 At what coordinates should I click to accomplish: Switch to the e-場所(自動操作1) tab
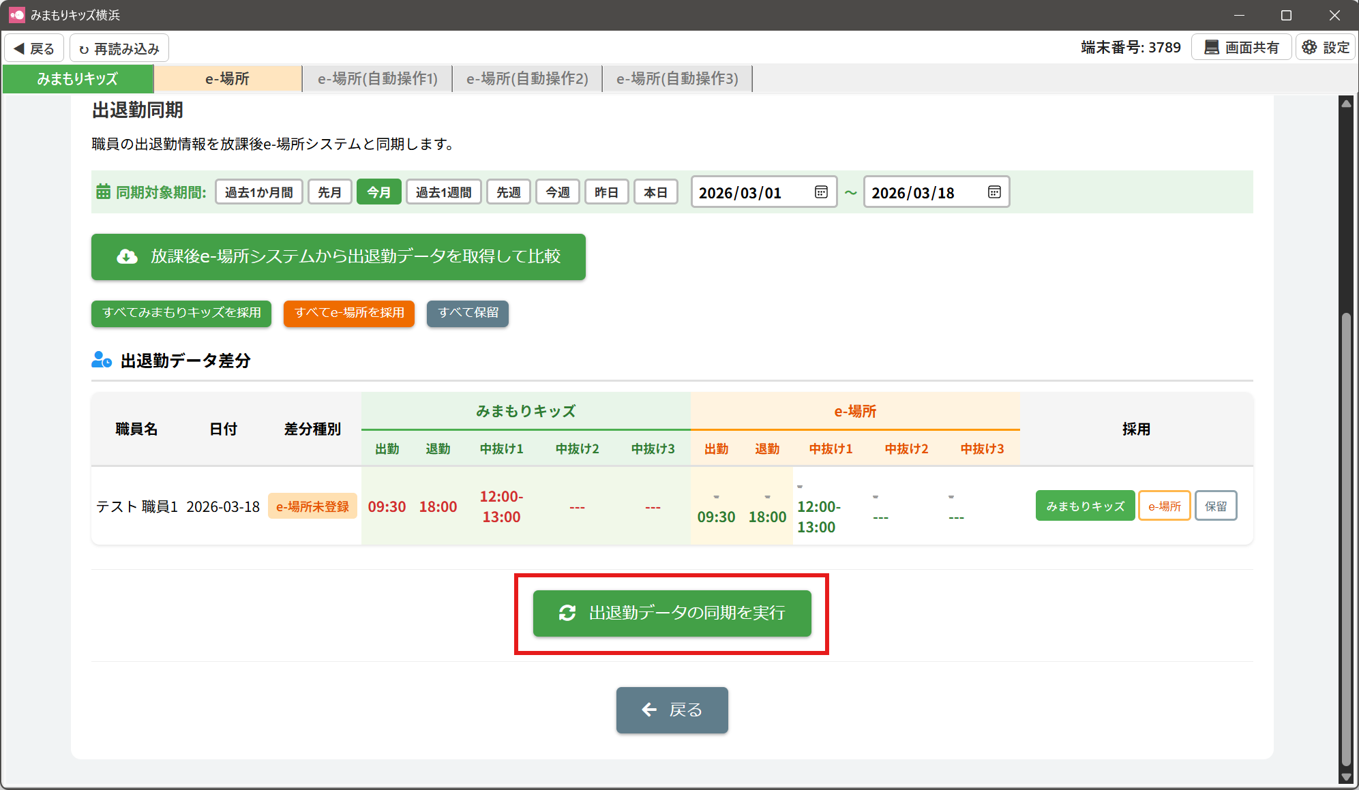377,79
